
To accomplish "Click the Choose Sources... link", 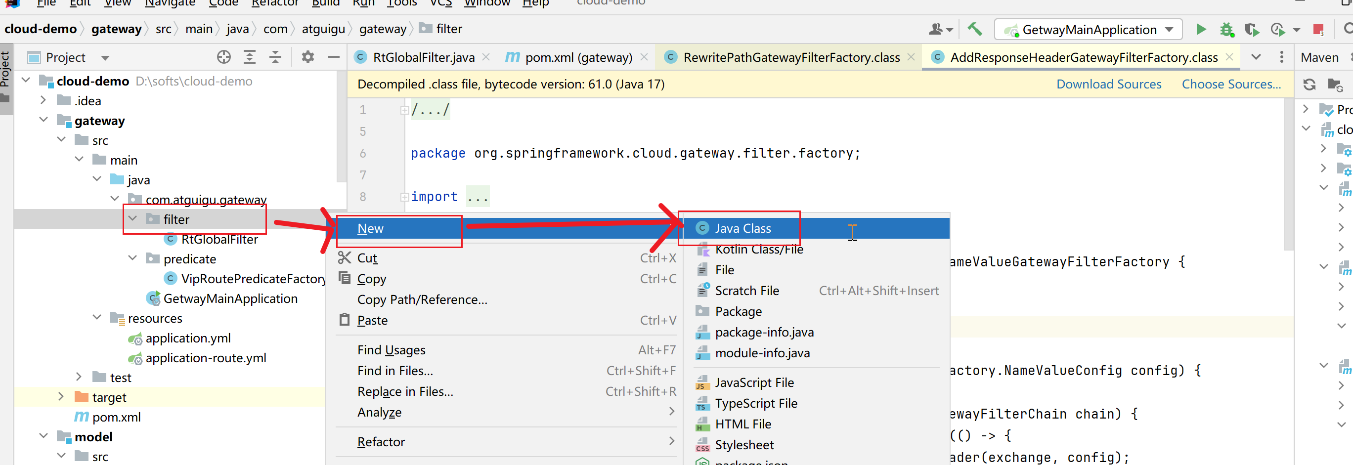I will [x=1231, y=84].
